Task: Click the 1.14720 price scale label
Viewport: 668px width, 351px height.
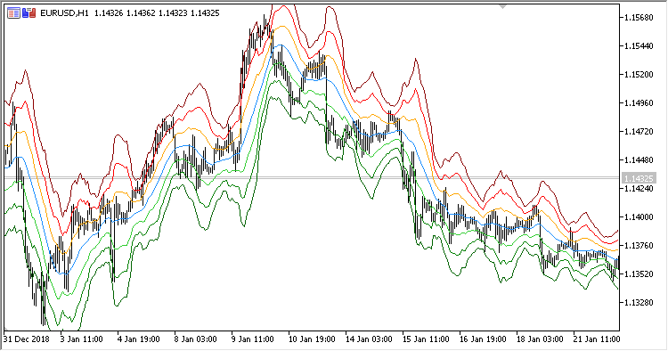Action: click(x=639, y=132)
